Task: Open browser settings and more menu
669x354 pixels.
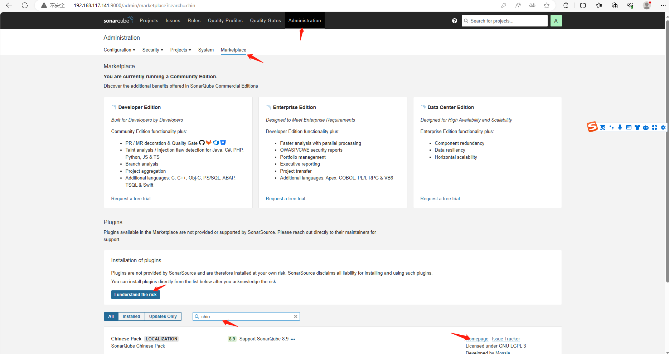Action: [x=663, y=5]
